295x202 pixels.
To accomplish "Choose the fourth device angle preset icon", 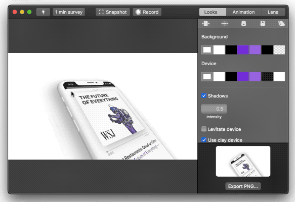I will pyautogui.click(x=263, y=23).
